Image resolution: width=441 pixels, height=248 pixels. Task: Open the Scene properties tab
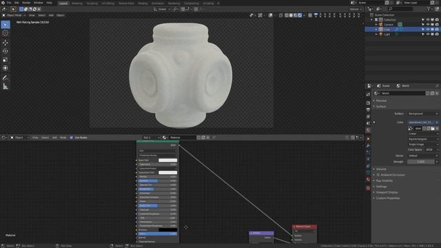(368, 123)
